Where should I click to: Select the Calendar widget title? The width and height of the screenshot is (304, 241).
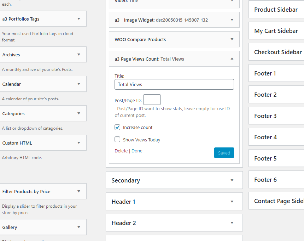pos(11,84)
